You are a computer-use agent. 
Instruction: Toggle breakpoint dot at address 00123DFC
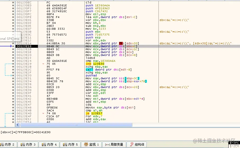(x=13, y=14)
